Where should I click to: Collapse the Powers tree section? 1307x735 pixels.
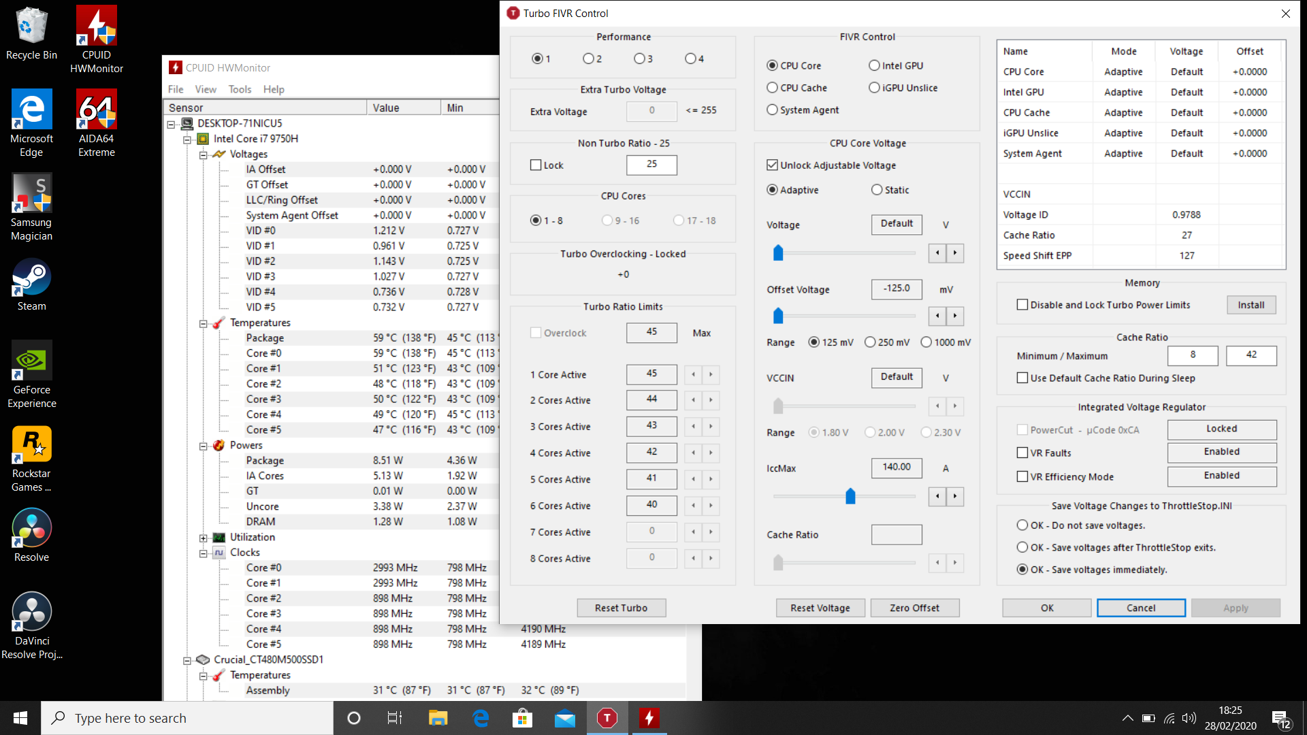coord(203,446)
